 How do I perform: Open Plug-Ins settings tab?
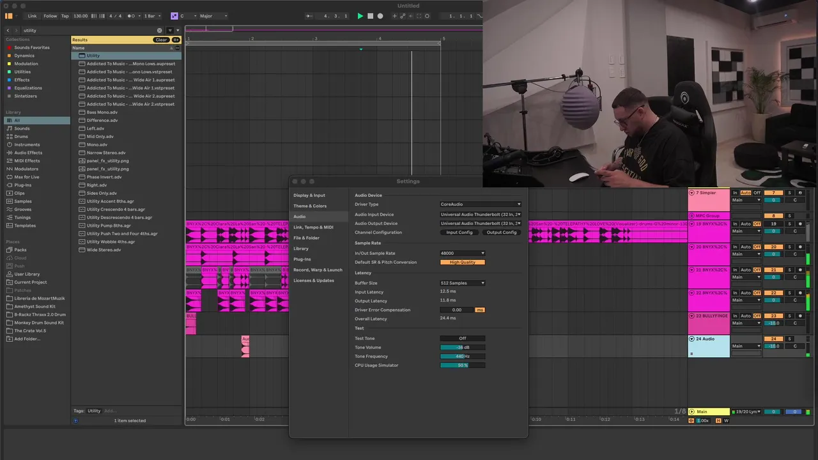(x=302, y=259)
